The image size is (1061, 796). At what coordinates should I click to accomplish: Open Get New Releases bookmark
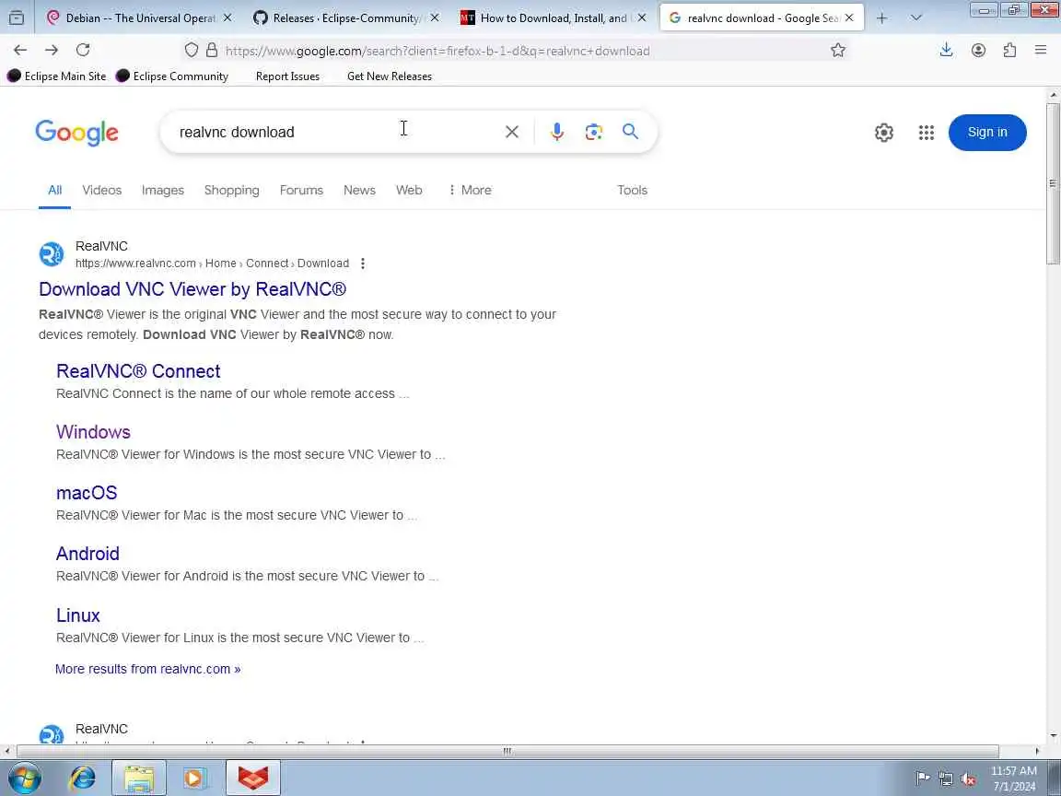pos(389,76)
